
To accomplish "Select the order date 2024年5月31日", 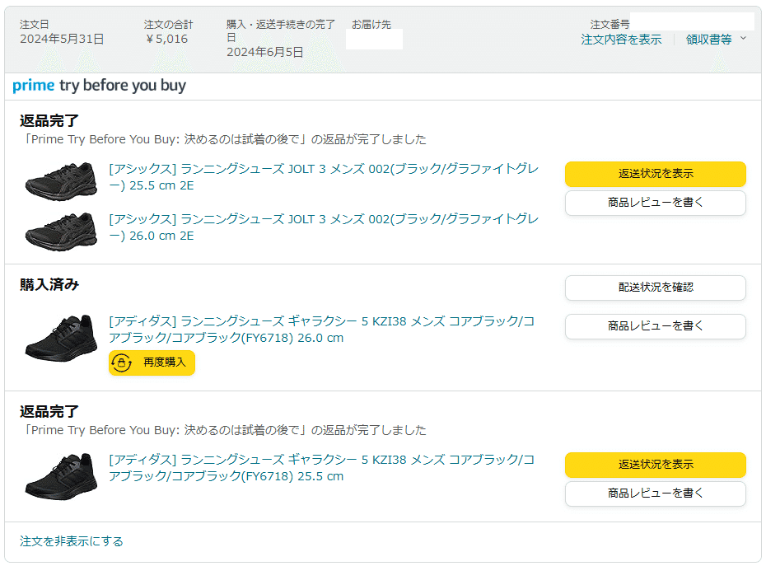I will tap(62, 39).
